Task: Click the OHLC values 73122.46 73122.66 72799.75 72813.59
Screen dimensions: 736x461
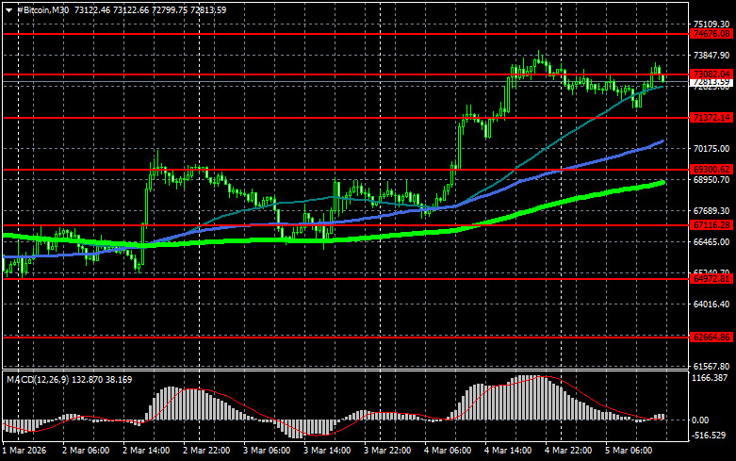Action: pyautogui.click(x=150, y=9)
